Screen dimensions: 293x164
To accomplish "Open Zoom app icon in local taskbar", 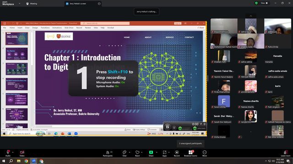I will point(34,161).
